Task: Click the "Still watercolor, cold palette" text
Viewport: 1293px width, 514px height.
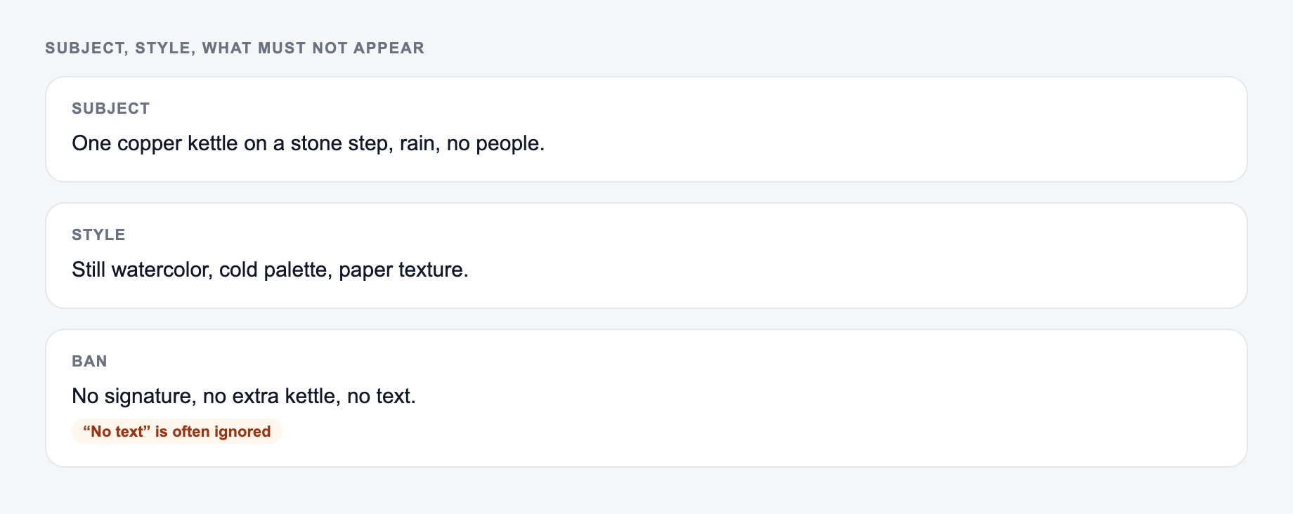Action: [x=202, y=270]
